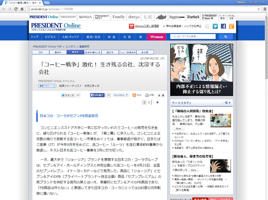Click the blue magnifier search button

pos(226,36)
